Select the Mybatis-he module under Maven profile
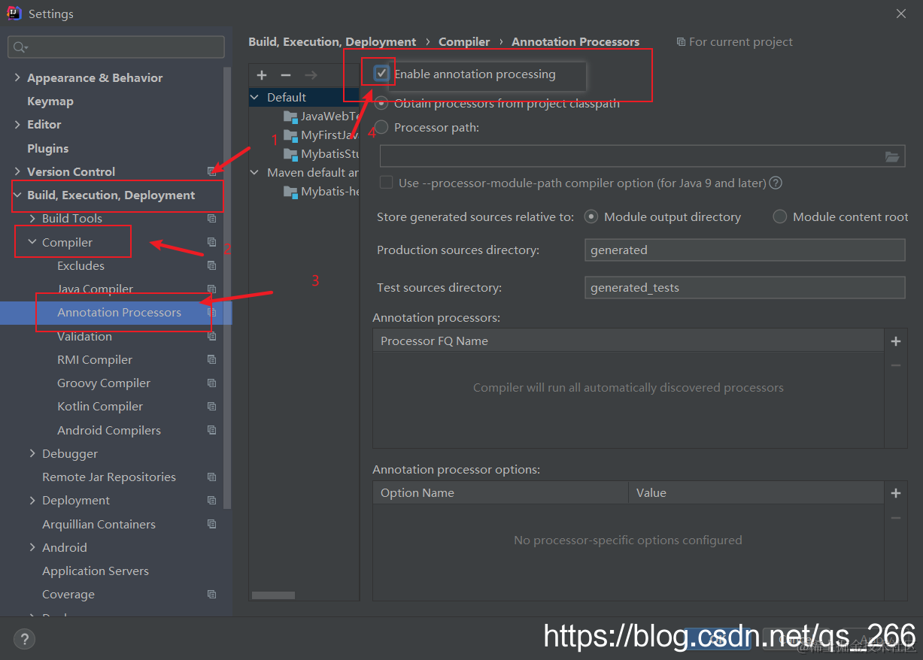Viewport: 923px width, 660px height. click(329, 191)
